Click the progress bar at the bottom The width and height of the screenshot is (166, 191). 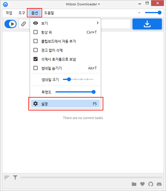[91, 177]
